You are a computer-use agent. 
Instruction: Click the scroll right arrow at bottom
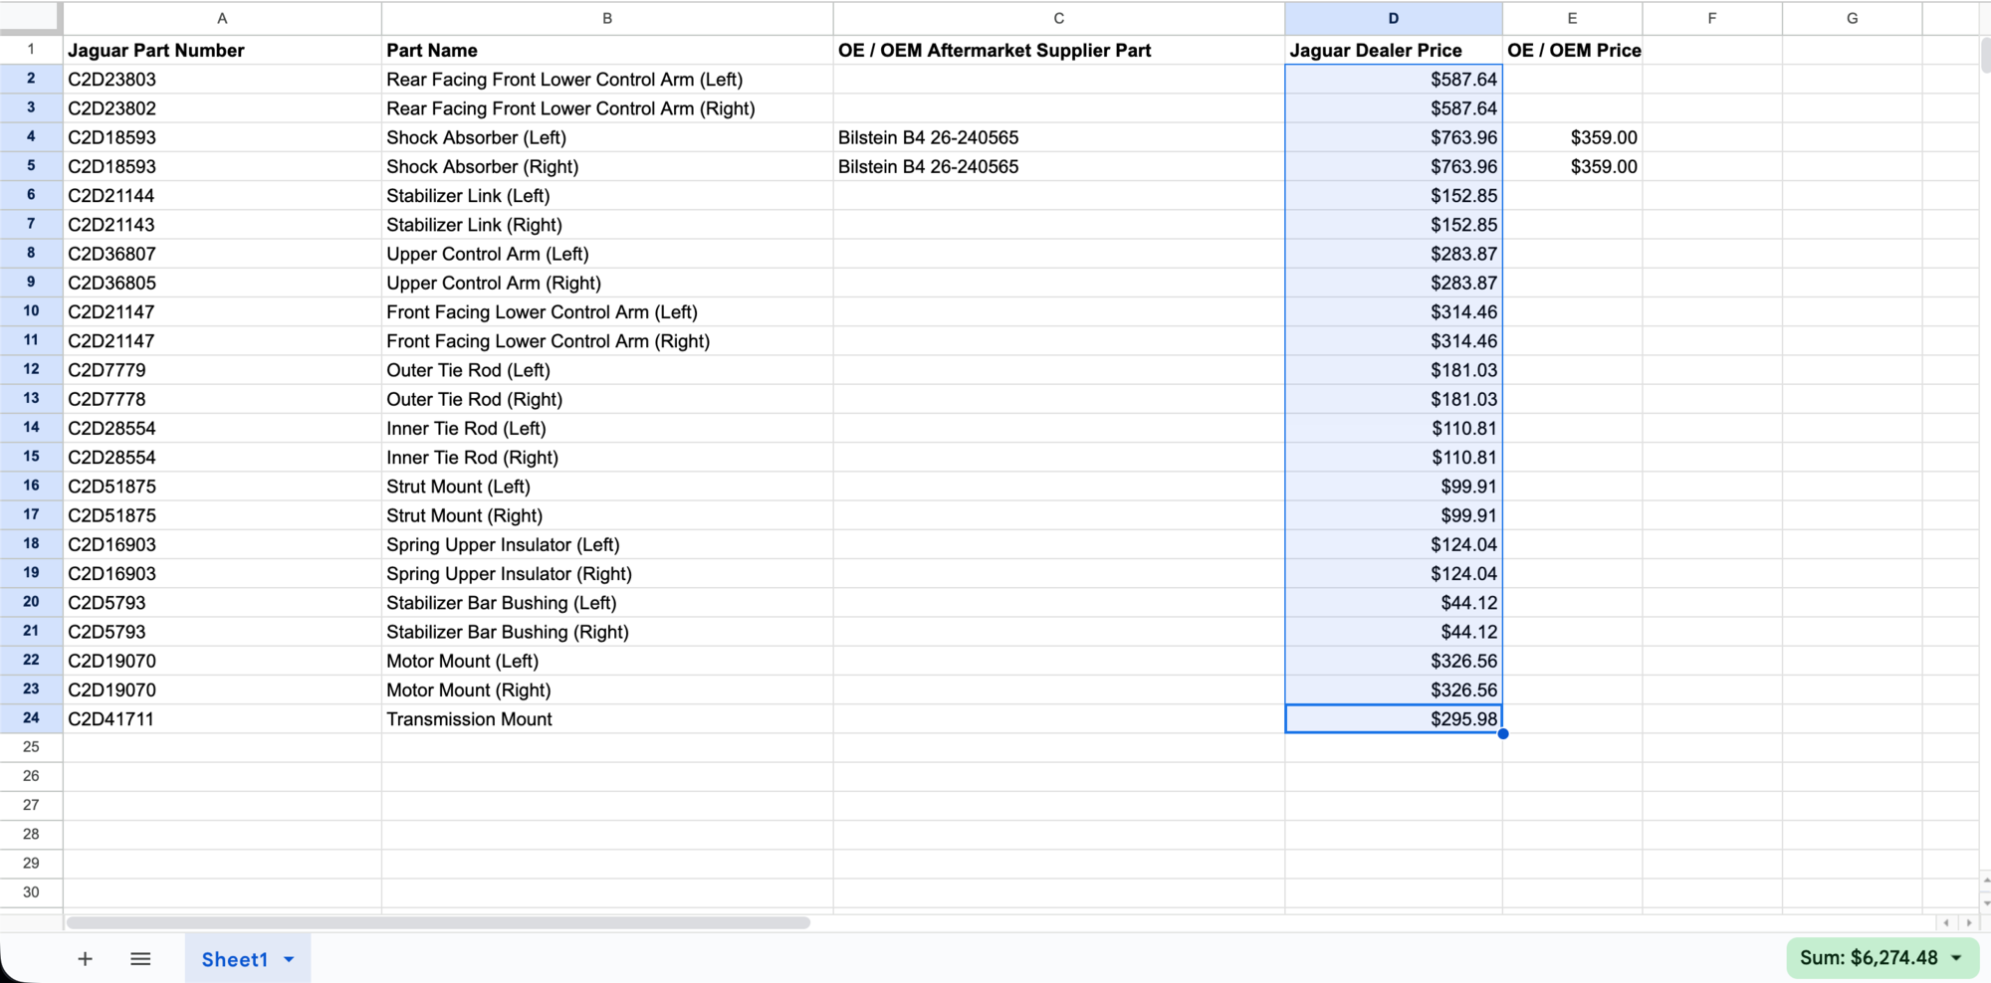pos(1968,922)
